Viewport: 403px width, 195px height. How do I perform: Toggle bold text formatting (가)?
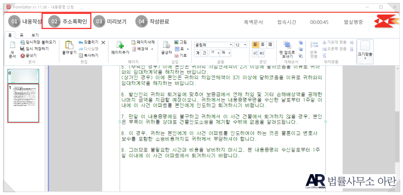coord(198,53)
